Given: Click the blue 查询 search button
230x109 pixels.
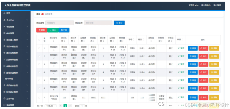Looking at the screenshot, I should (x=119, y=23).
